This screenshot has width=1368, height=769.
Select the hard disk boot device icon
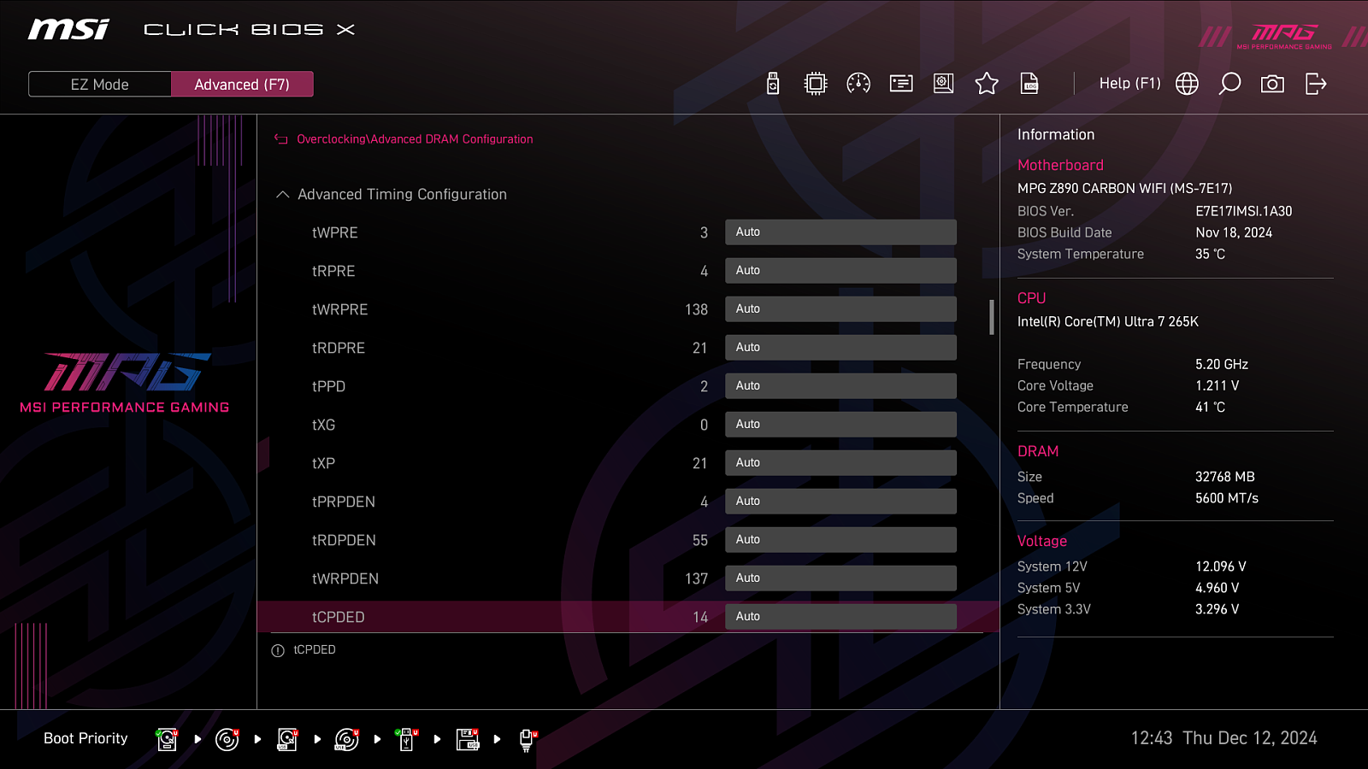point(168,739)
